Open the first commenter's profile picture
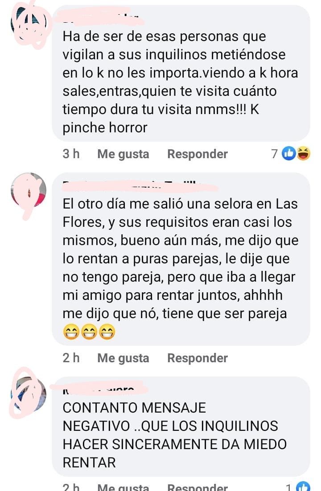Image resolution: width=321 pixels, height=491 pixels. click(29, 24)
